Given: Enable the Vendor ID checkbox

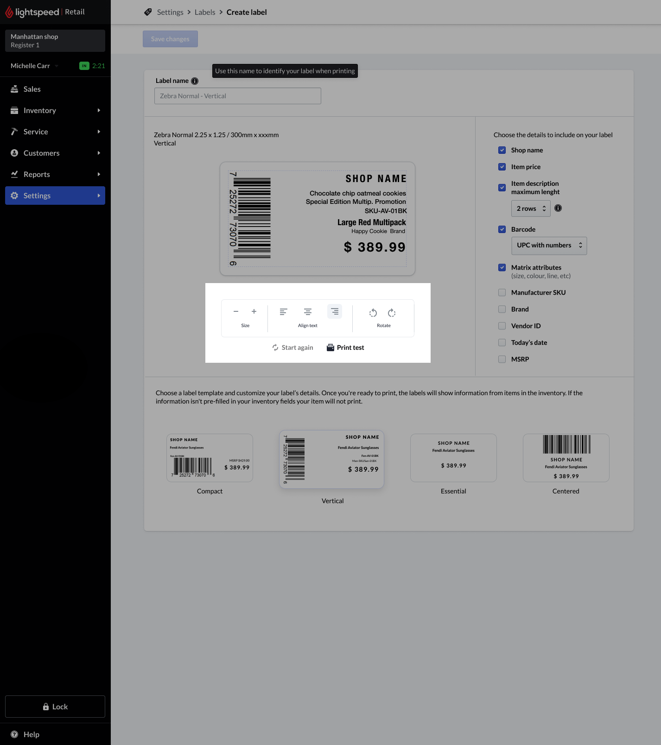Looking at the screenshot, I should click(x=502, y=326).
